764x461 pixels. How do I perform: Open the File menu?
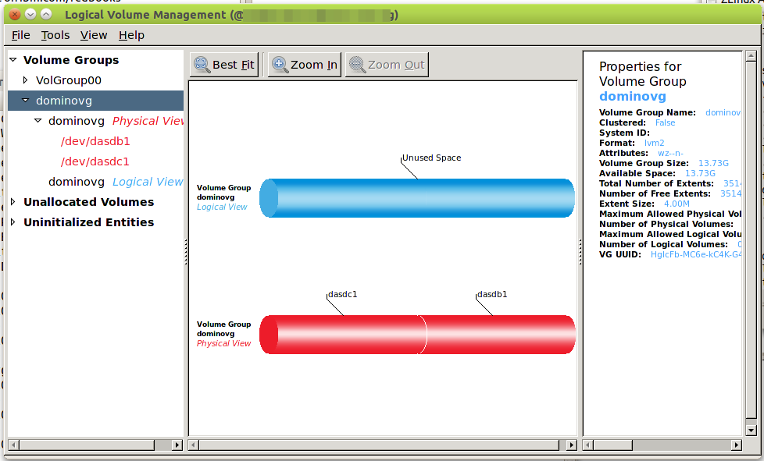point(21,35)
